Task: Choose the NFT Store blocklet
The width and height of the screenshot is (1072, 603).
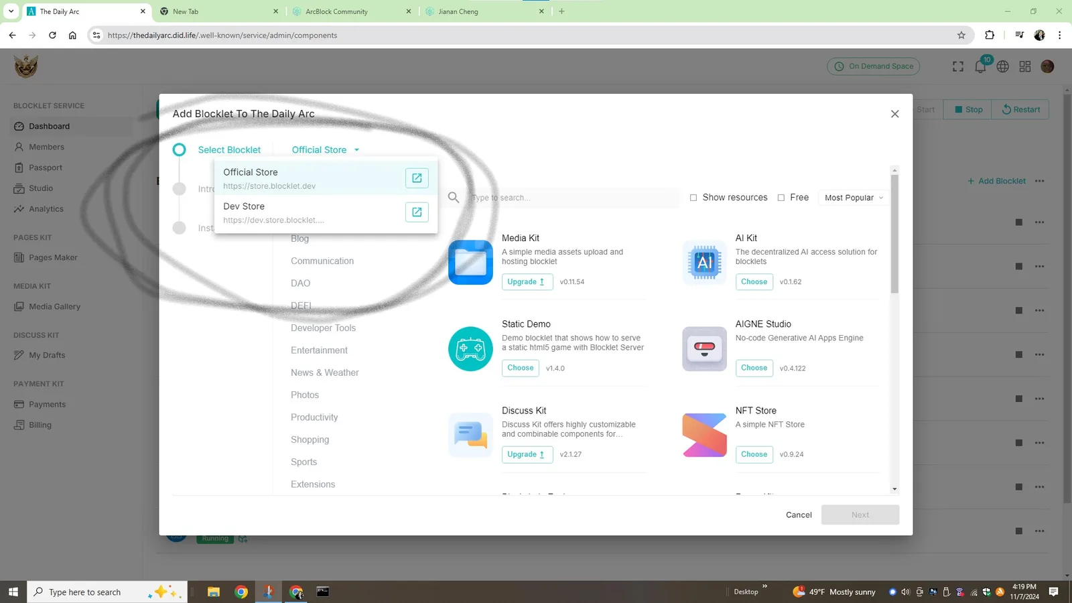Action: [x=754, y=454]
